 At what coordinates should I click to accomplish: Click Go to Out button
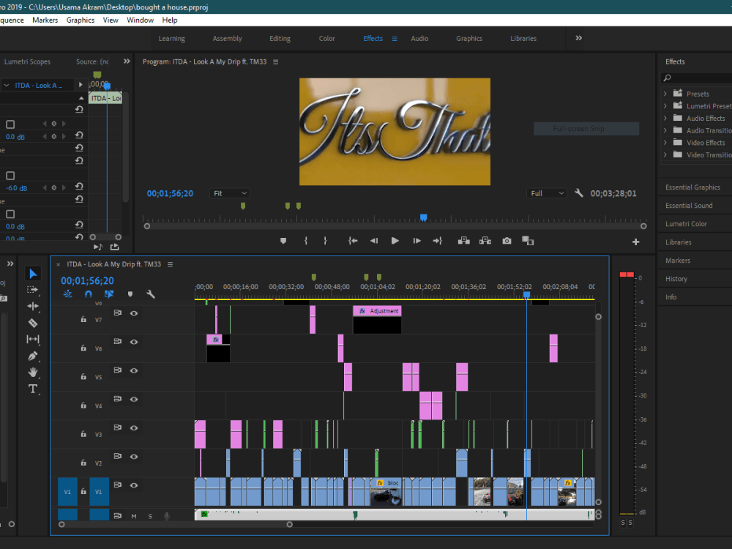coord(438,241)
